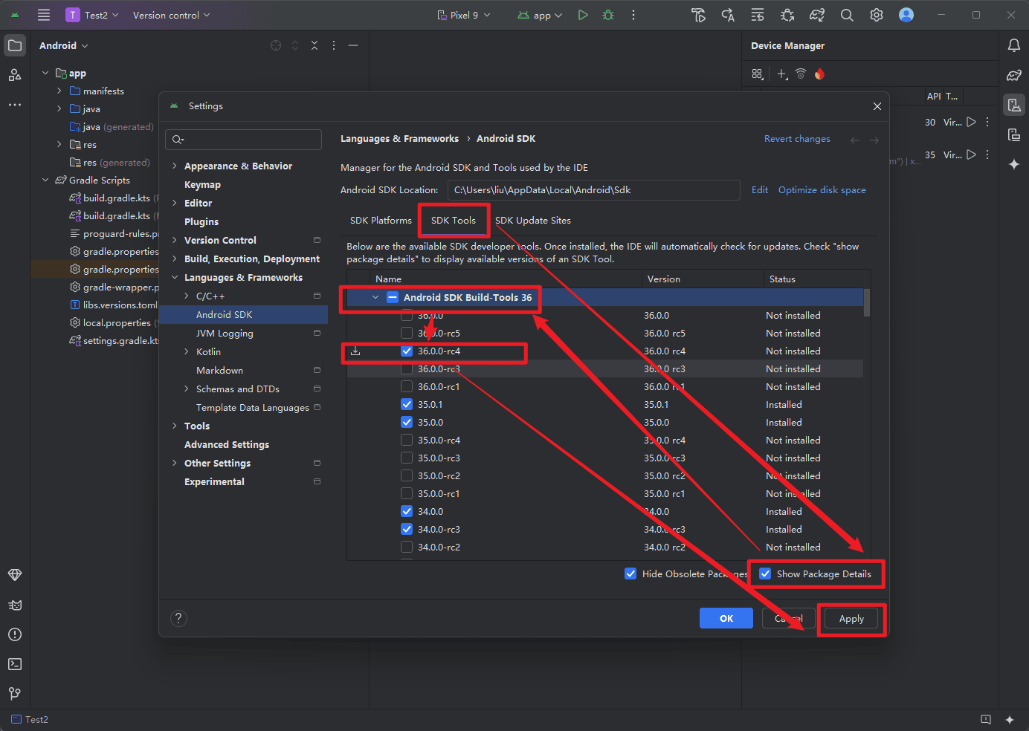The width and height of the screenshot is (1029, 731).
Task: Click the SDK tools list scrollbar
Action: coord(867,303)
